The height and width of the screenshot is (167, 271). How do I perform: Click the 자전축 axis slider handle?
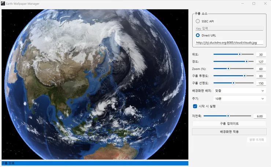pos(228,116)
